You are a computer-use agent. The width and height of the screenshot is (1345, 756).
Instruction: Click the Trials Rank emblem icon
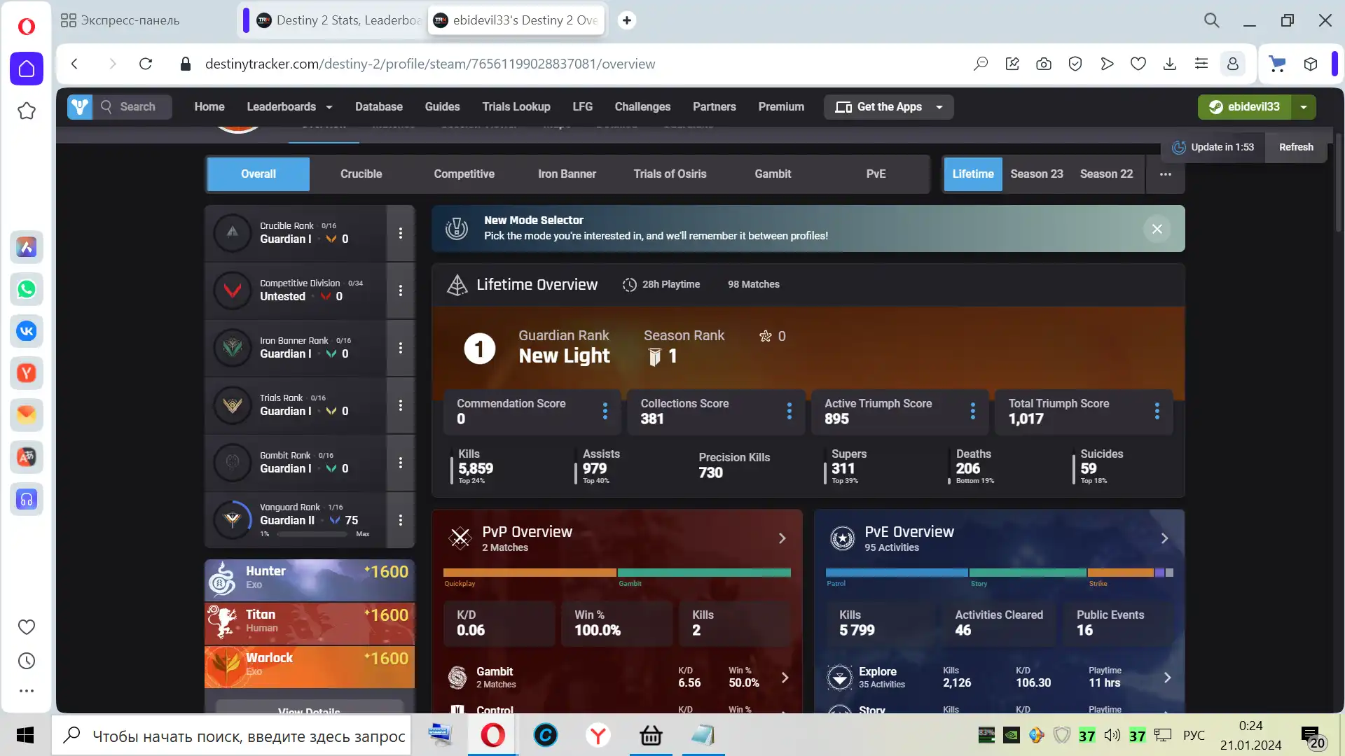pos(233,405)
